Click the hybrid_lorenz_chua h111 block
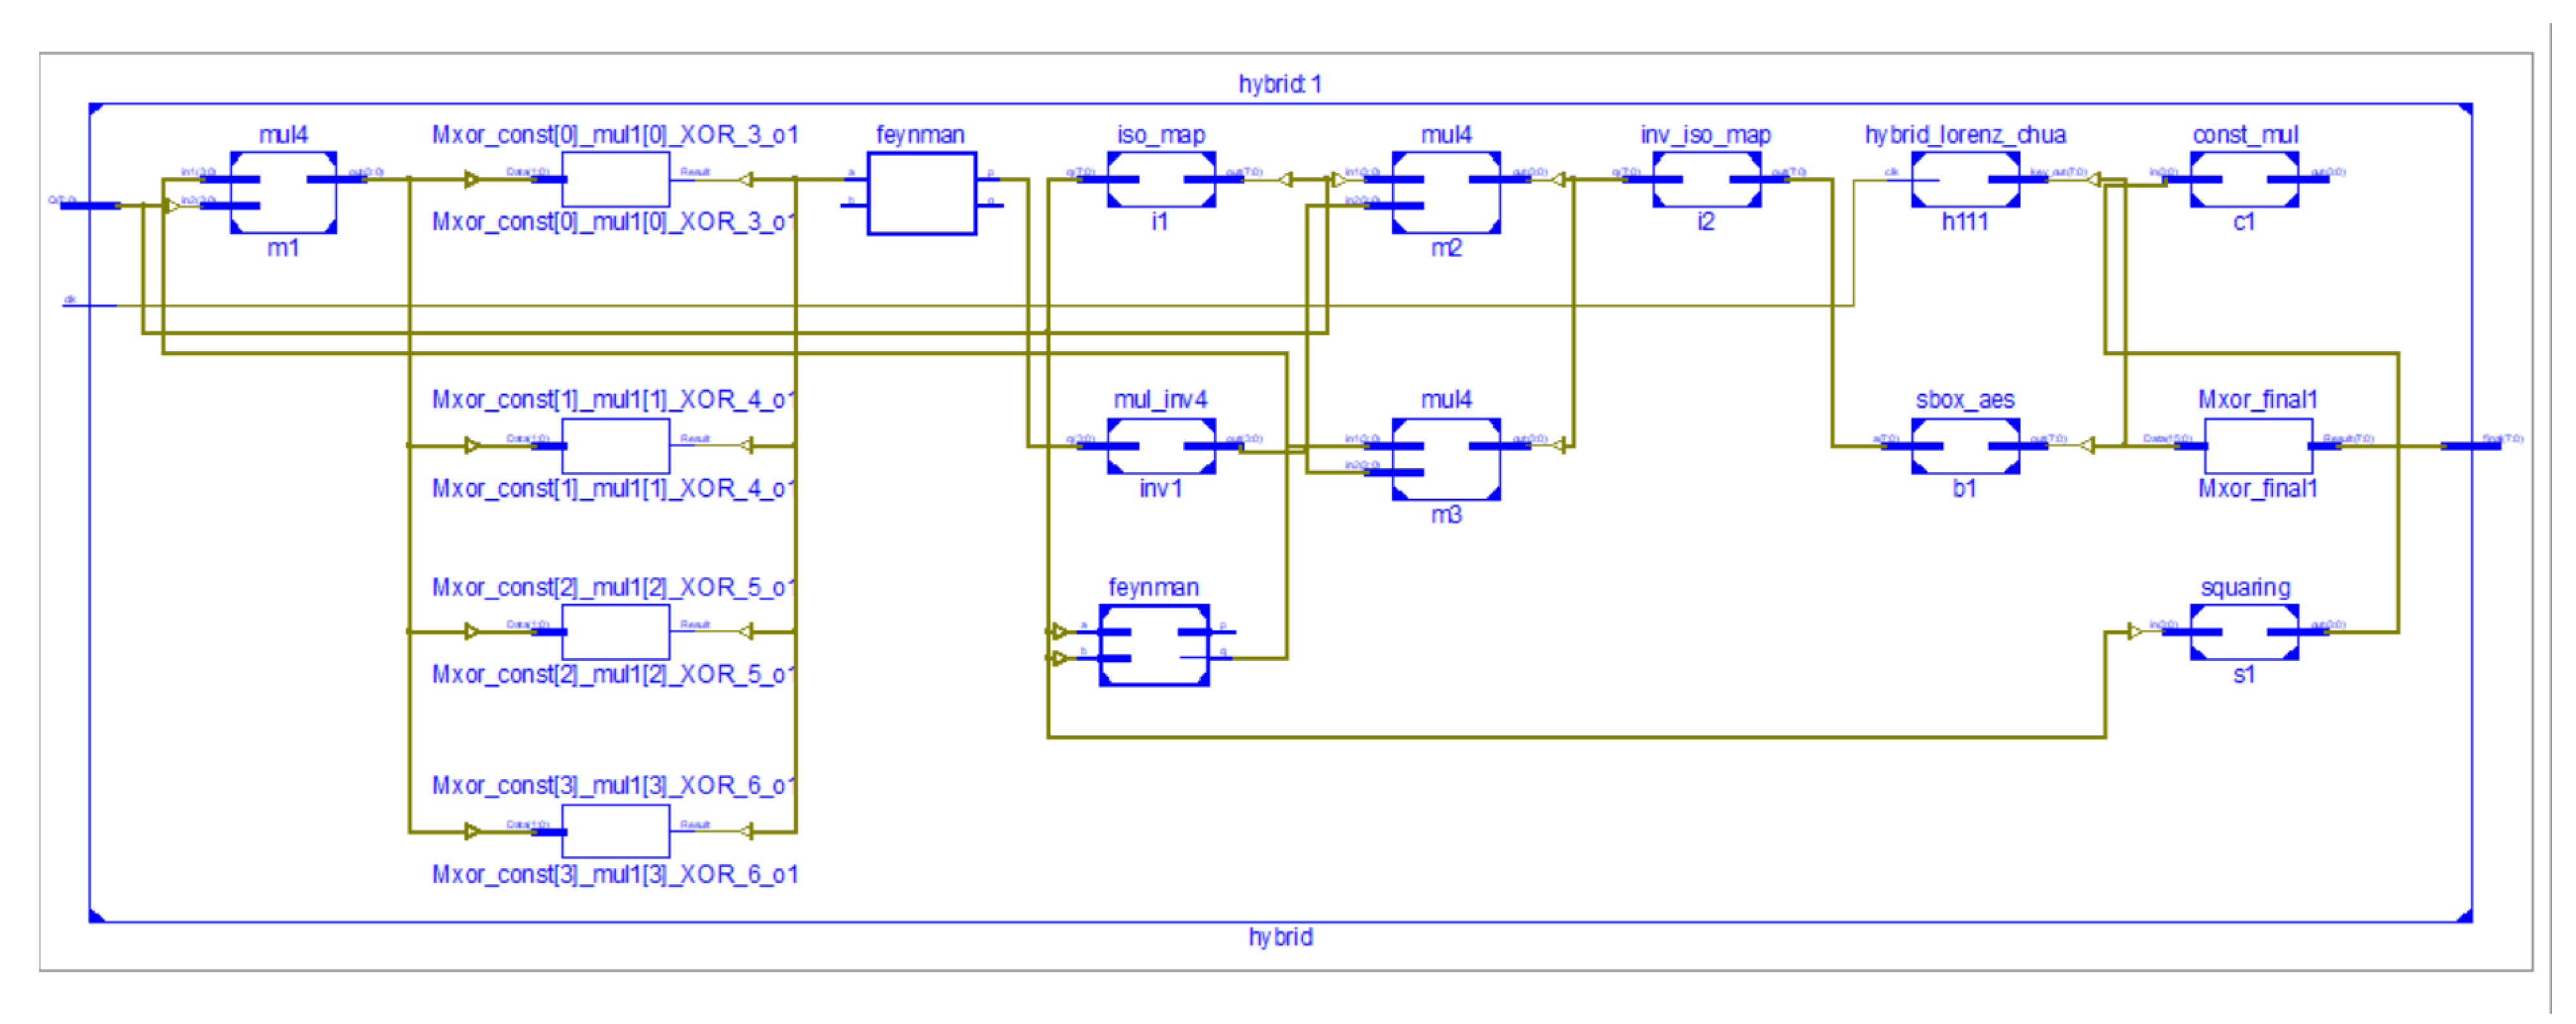This screenshot has width=2576, height=1024. pyautogui.click(x=1965, y=180)
